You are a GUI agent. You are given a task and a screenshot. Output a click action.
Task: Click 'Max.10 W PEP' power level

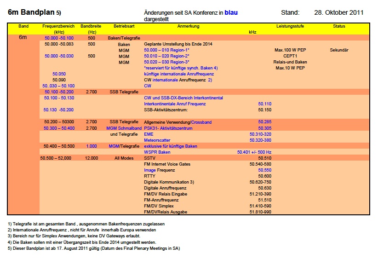[290, 68]
